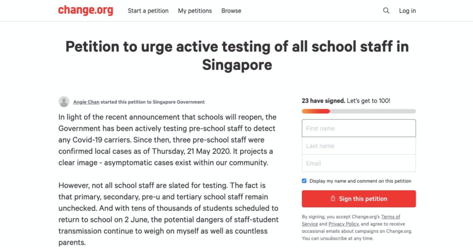Focus the Email input field
Image resolution: width=473 pixels, height=248 pixels.
click(359, 163)
